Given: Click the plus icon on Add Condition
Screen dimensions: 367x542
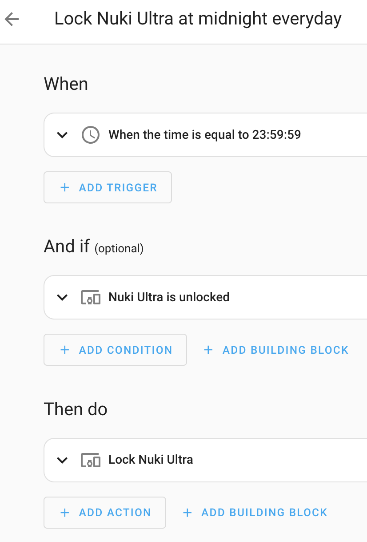Looking at the screenshot, I should [65, 350].
